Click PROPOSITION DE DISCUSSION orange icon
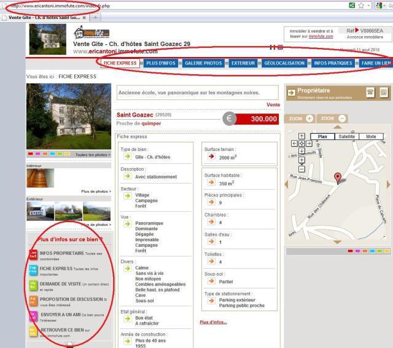Screen dimensions: 393x348 33,301
